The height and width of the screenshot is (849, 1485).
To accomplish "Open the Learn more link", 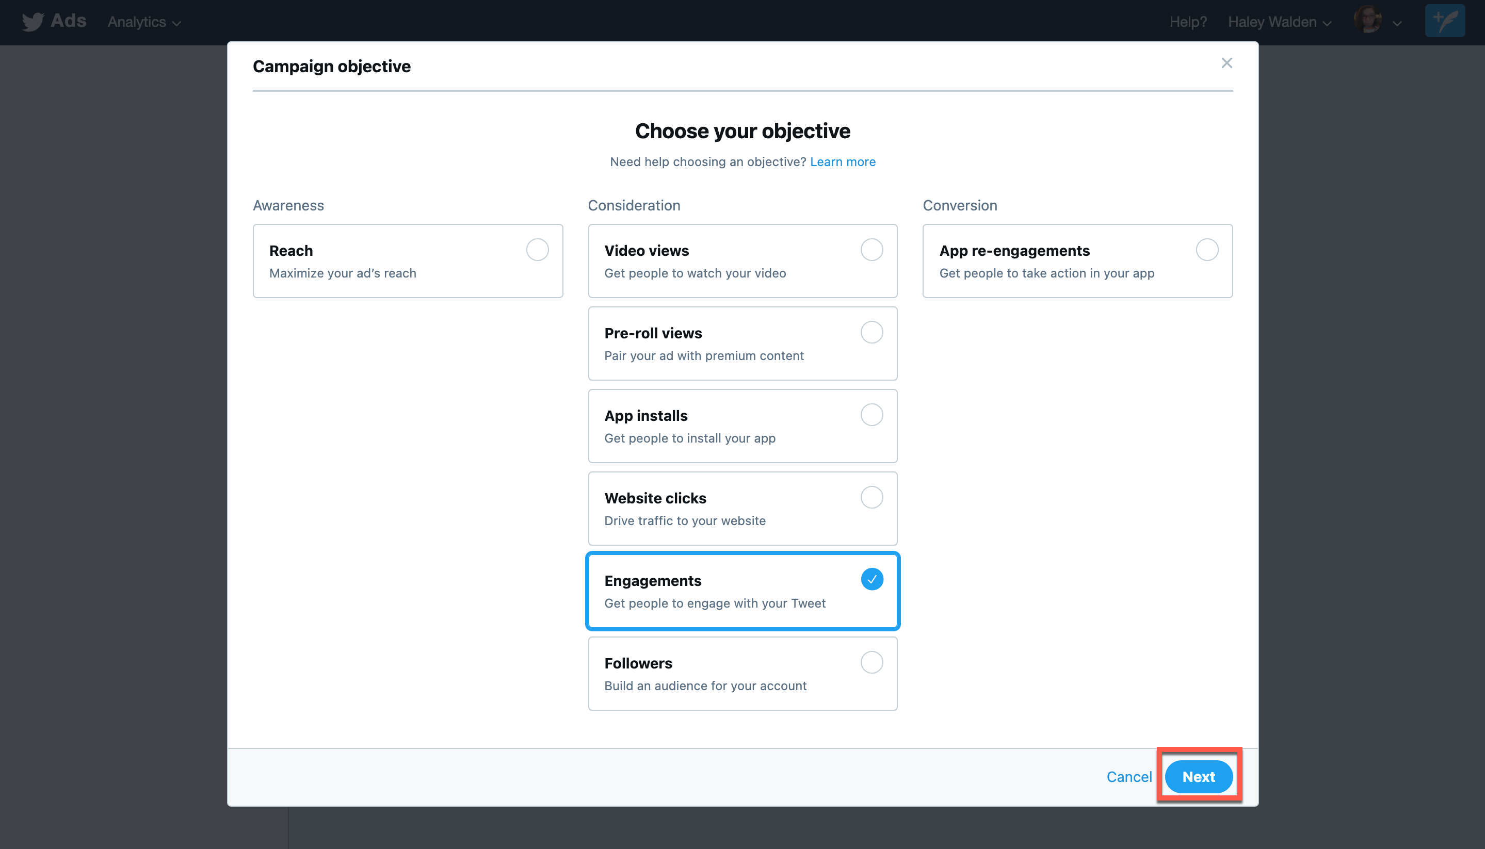I will pyautogui.click(x=842, y=161).
